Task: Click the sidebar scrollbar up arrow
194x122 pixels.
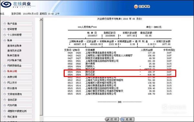Action: pos(41,19)
